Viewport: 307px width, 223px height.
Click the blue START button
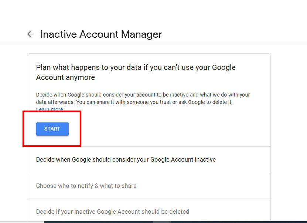tap(52, 129)
